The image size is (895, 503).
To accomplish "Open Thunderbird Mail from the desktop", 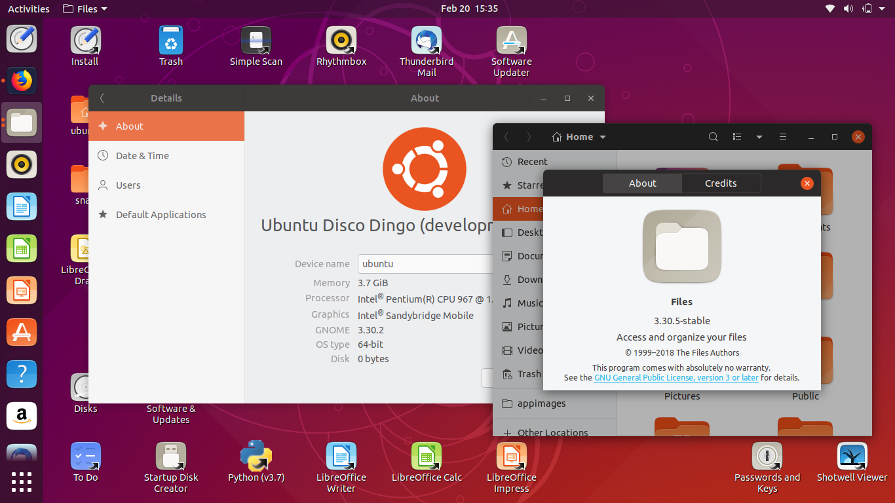I will [426, 41].
